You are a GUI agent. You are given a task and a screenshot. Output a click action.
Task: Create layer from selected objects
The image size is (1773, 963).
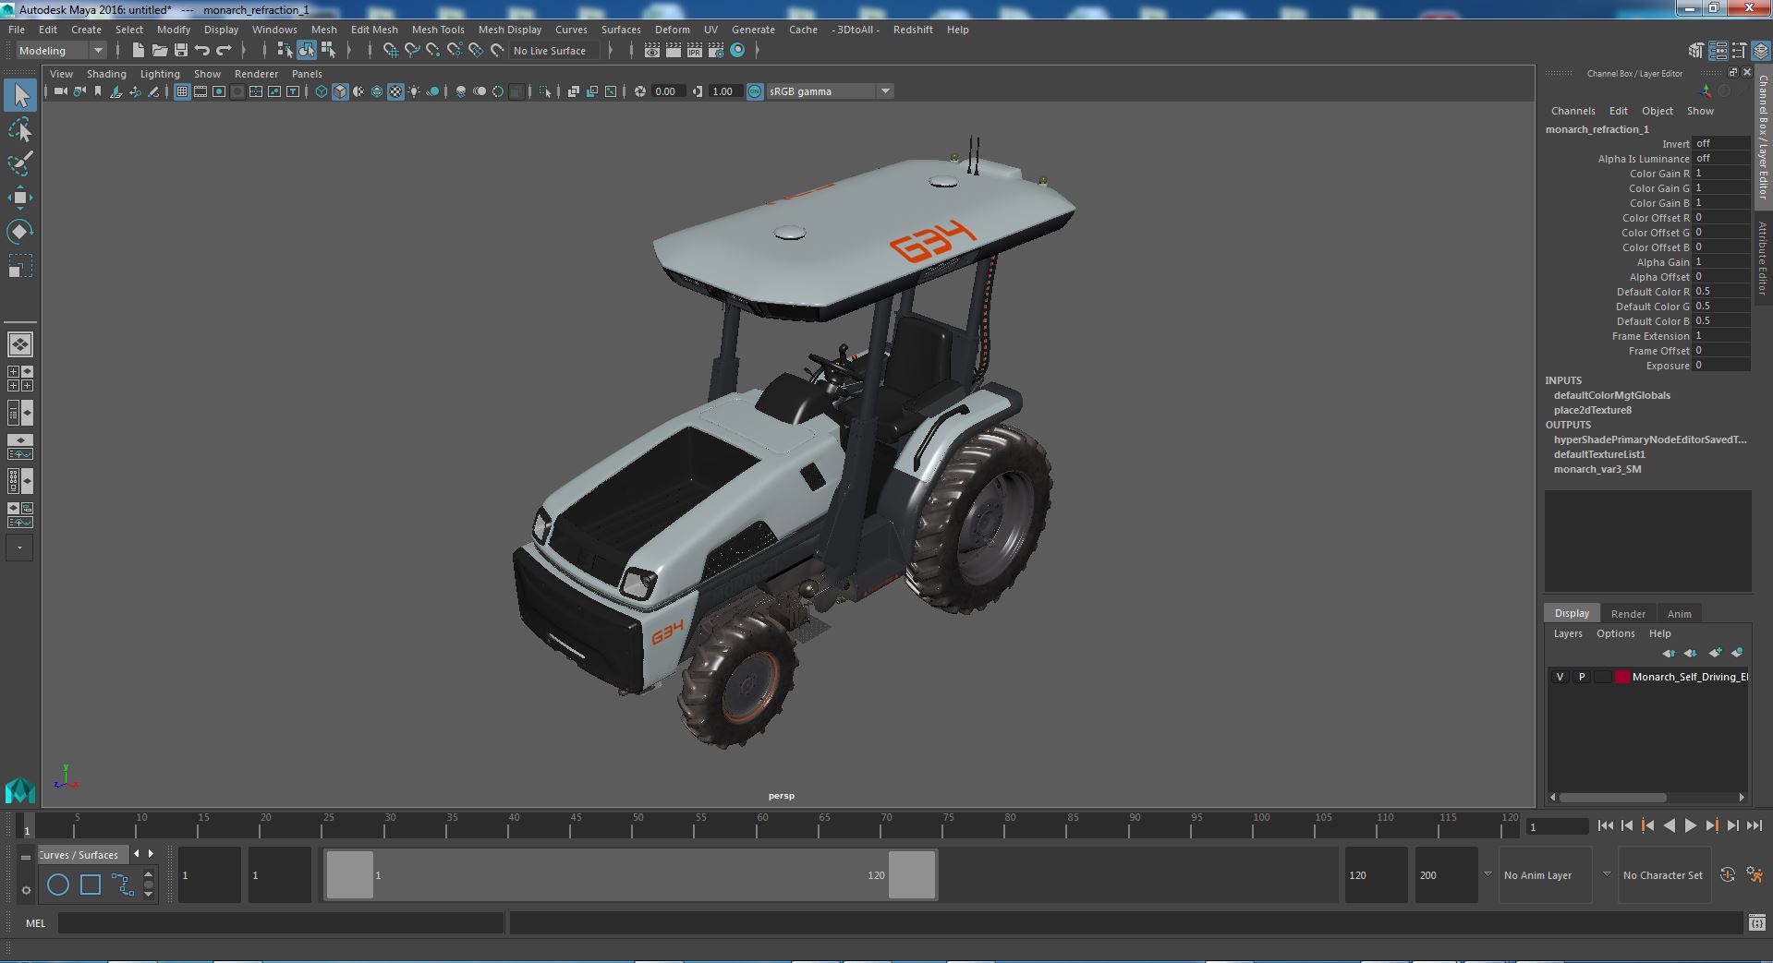1737,653
